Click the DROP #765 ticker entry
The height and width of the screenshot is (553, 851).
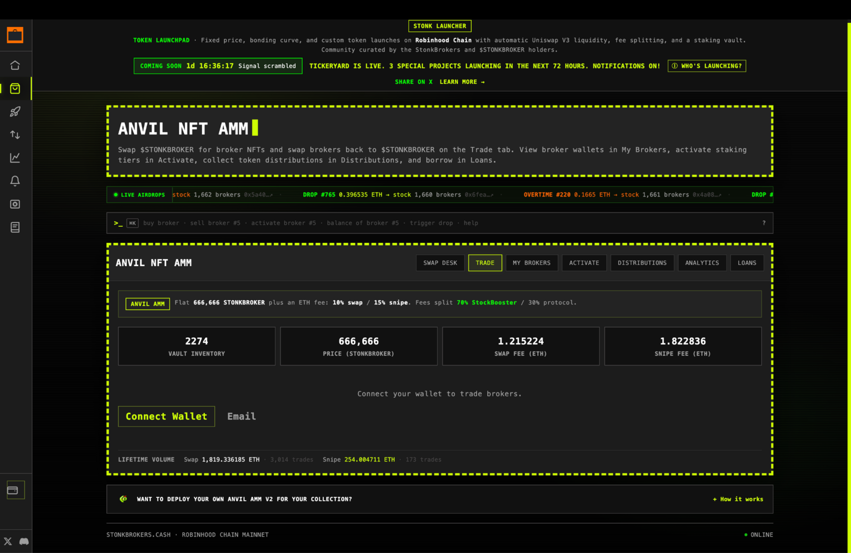pos(398,195)
